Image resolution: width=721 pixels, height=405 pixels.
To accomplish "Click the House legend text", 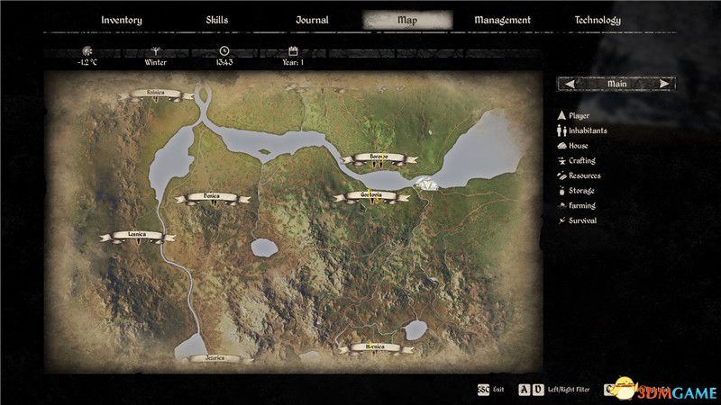I will click(579, 146).
